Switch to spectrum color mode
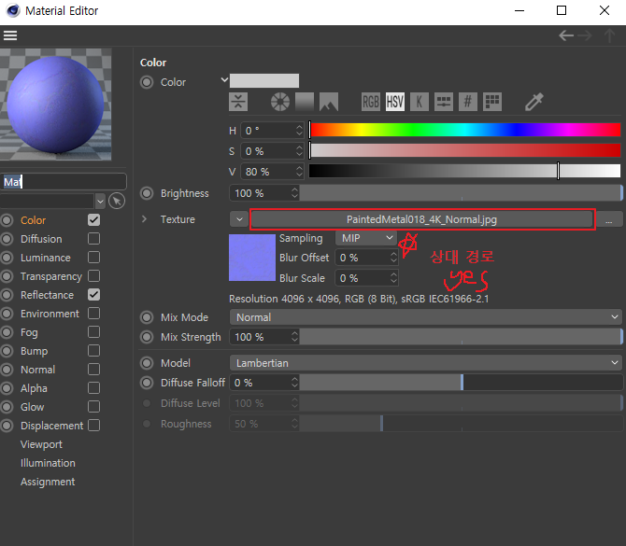 [305, 102]
